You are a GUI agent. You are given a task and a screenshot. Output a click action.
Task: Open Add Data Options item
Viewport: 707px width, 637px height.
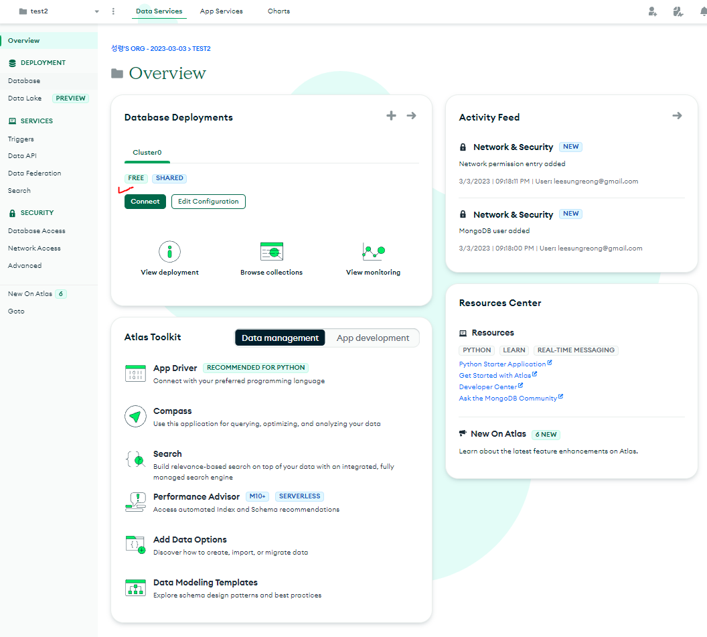point(190,540)
